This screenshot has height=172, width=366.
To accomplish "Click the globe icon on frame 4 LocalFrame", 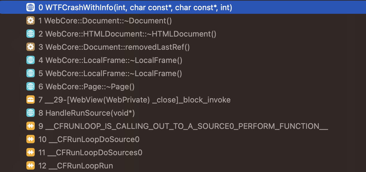I will (x=30, y=60).
